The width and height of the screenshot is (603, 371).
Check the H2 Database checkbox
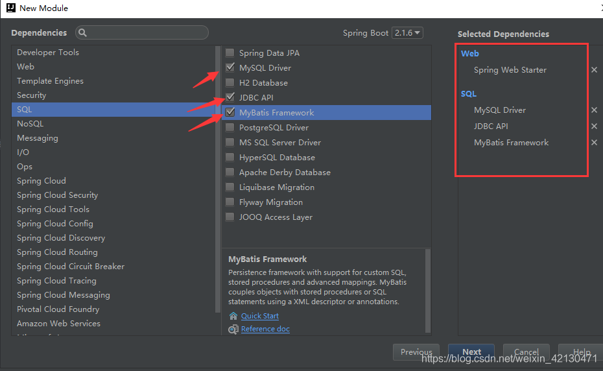(x=230, y=83)
